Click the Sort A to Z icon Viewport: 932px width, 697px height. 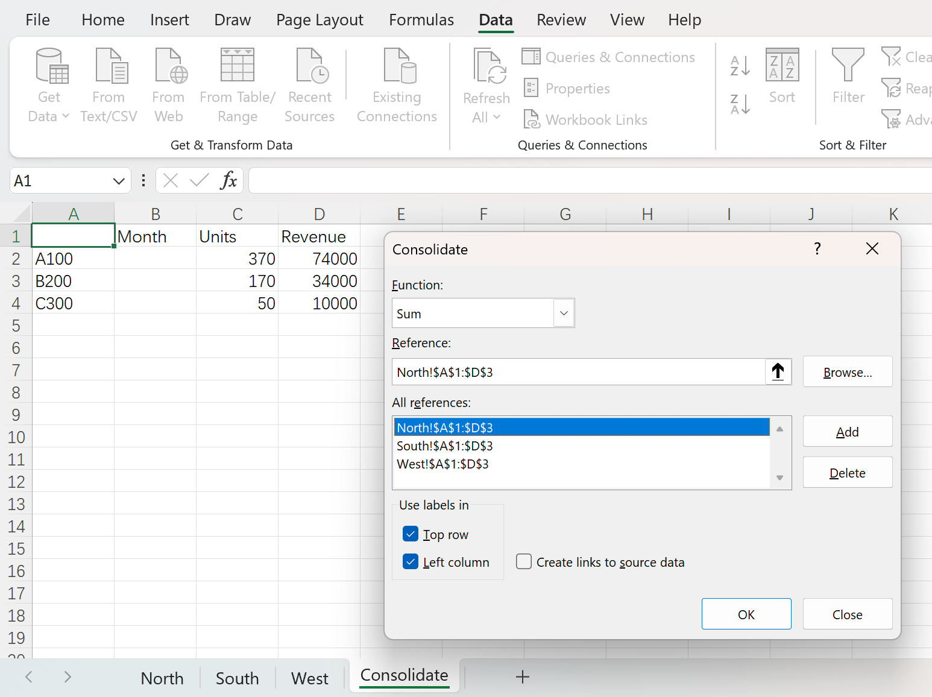coord(740,65)
